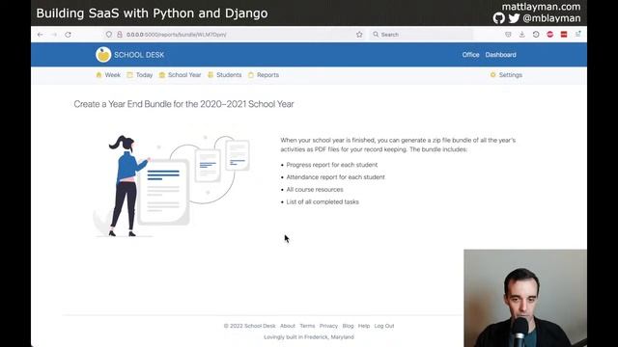Click the @mblayman handle text

[551, 18]
